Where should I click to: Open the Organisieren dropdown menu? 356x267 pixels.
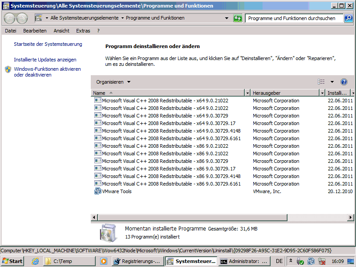[x=113, y=82]
